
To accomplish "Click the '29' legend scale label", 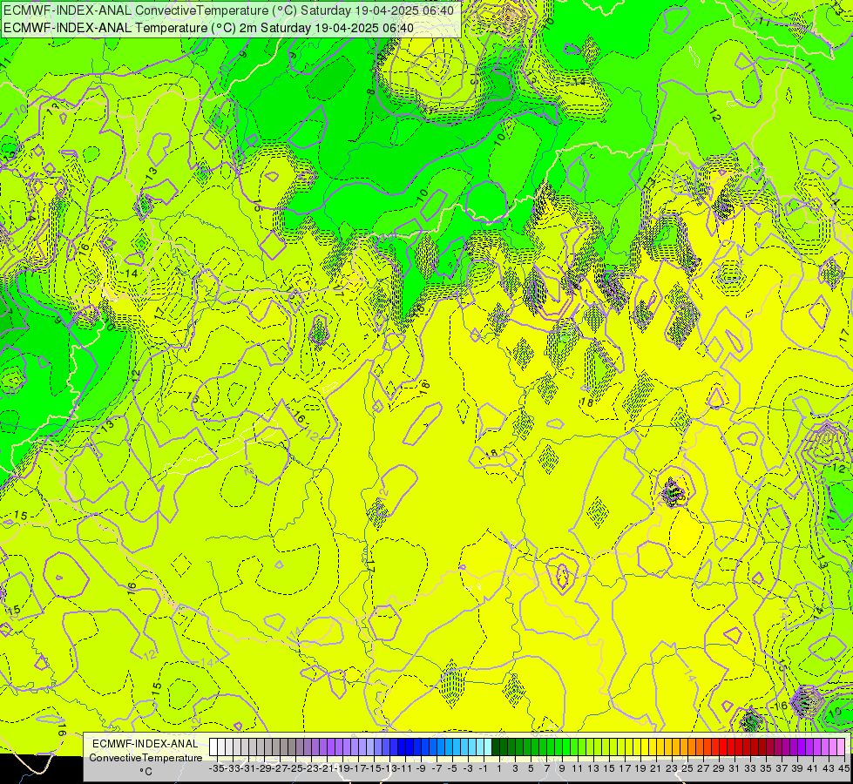I will (718, 768).
